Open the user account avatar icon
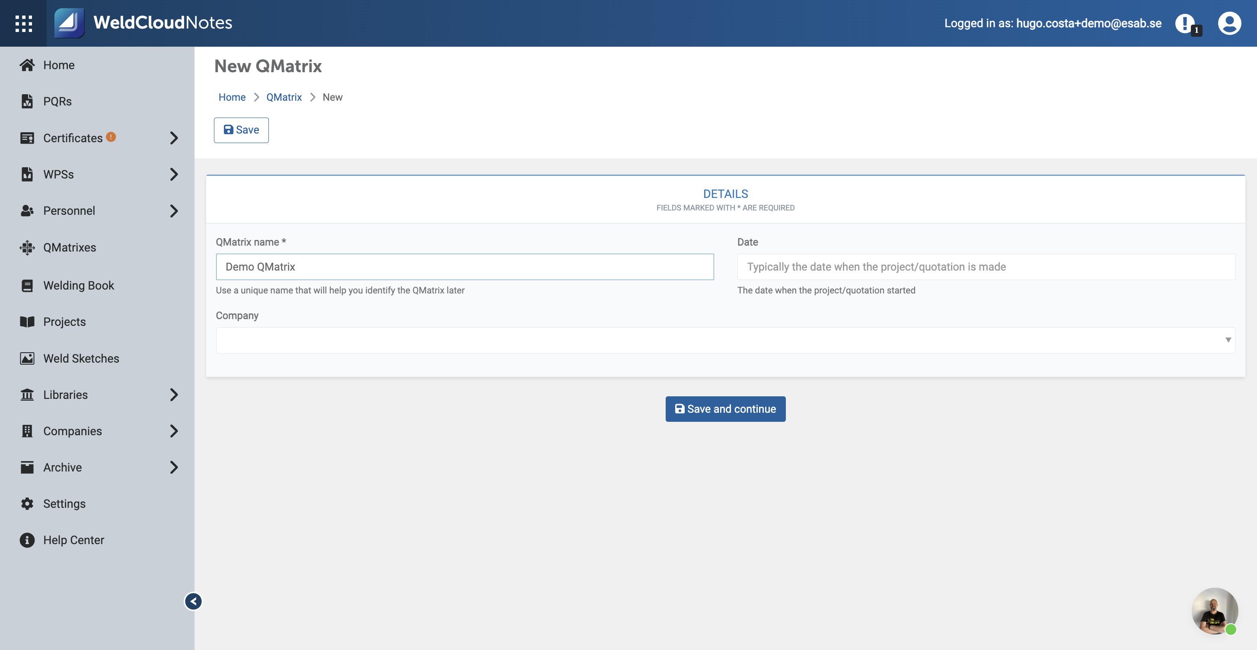1257x650 pixels. coord(1229,23)
